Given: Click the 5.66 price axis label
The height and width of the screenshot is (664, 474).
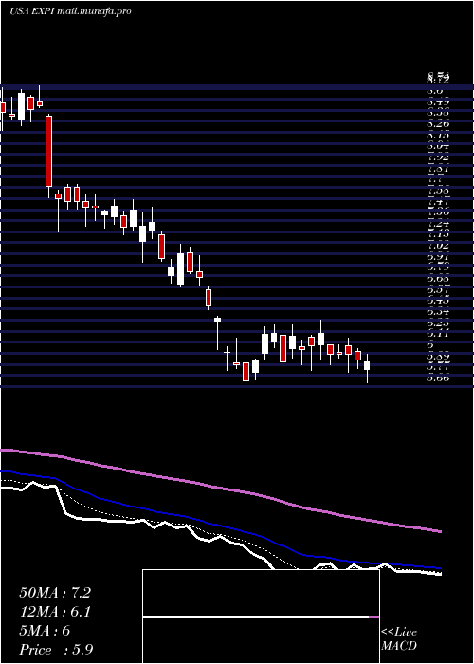Looking at the screenshot, I should coord(438,378).
